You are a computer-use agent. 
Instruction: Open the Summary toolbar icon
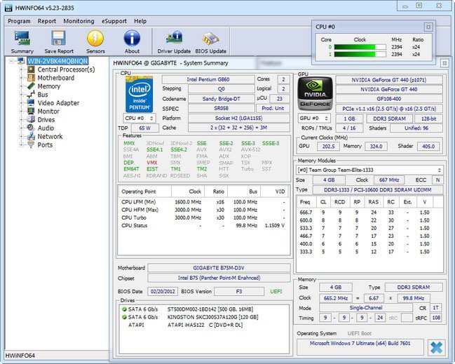pos(22,39)
